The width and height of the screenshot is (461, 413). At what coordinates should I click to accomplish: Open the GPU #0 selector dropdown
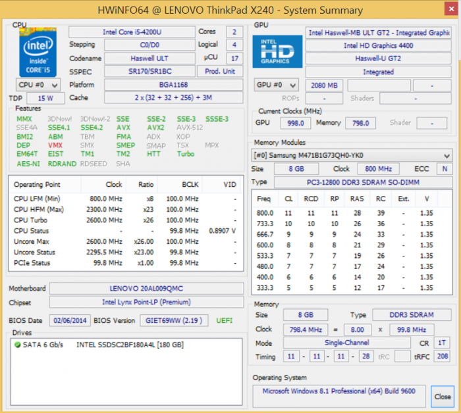277,85
